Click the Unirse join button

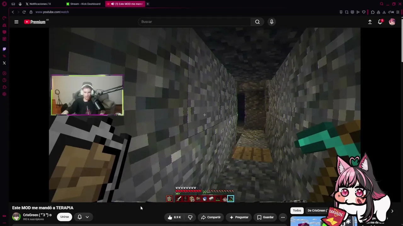pos(65,217)
